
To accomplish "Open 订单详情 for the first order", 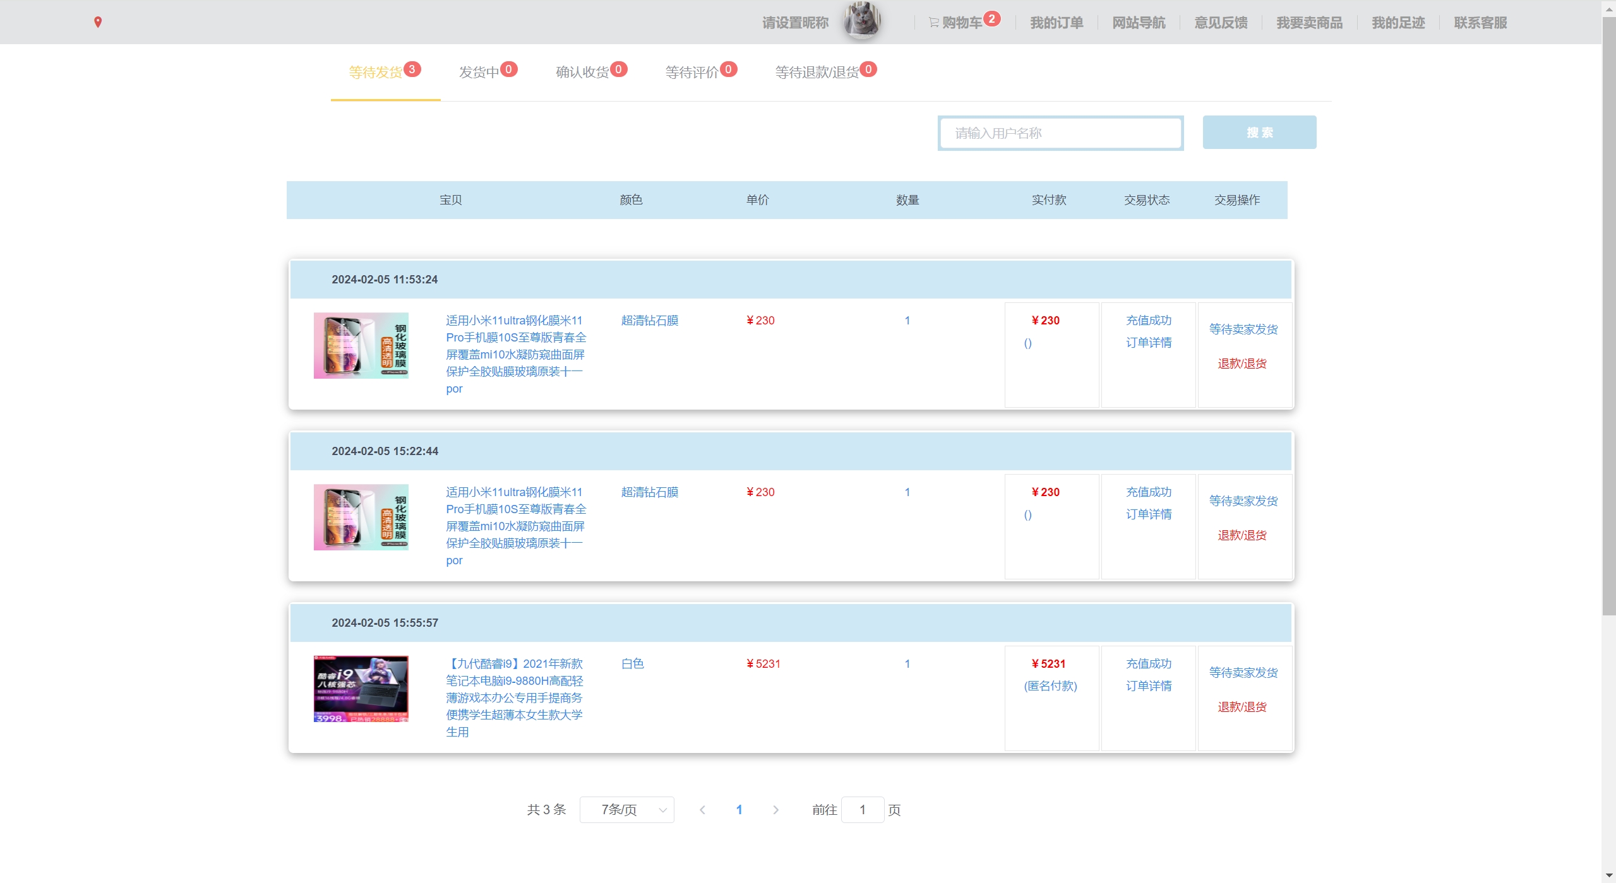I will [1149, 343].
